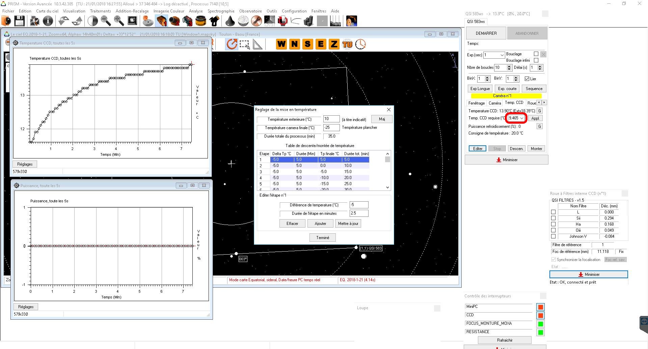Select the rectangle selection tool on sky map
648x349 pixels.
(244, 44)
